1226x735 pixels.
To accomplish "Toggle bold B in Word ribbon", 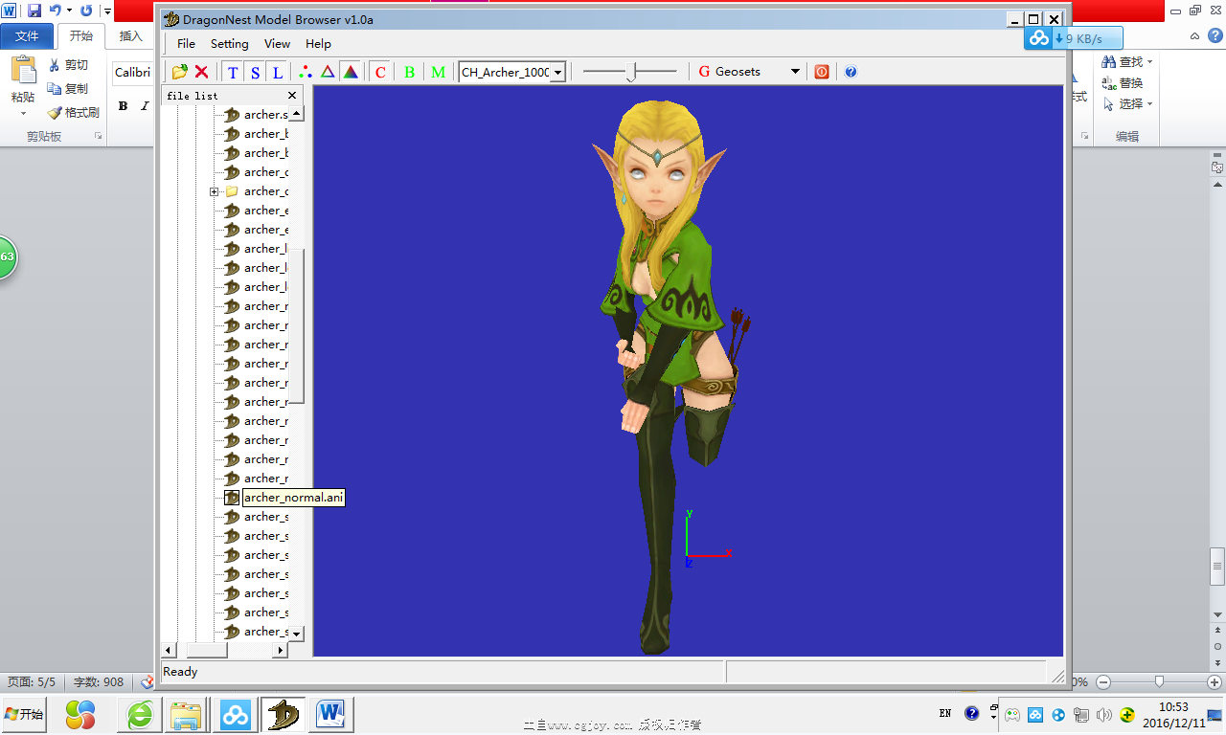I will [123, 106].
